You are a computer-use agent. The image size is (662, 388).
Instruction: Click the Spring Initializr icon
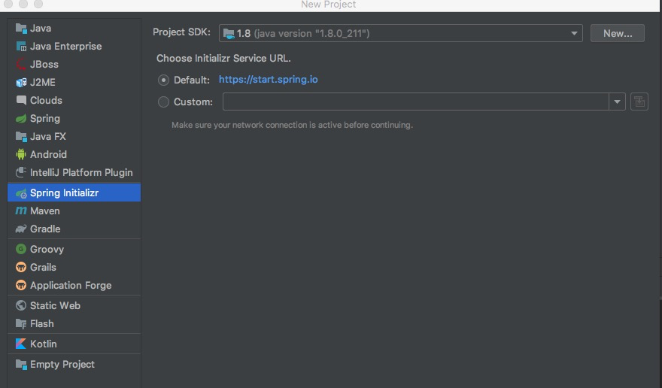(x=21, y=193)
